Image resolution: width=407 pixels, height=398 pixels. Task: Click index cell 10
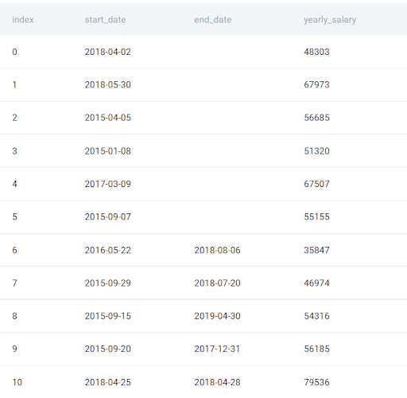pos(17,382)
